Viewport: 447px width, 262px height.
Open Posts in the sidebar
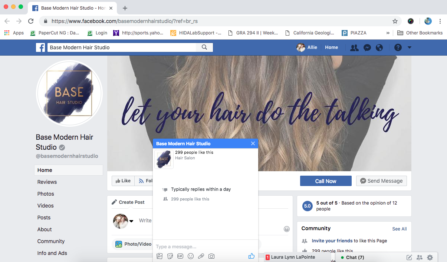(x=44, y=218)
